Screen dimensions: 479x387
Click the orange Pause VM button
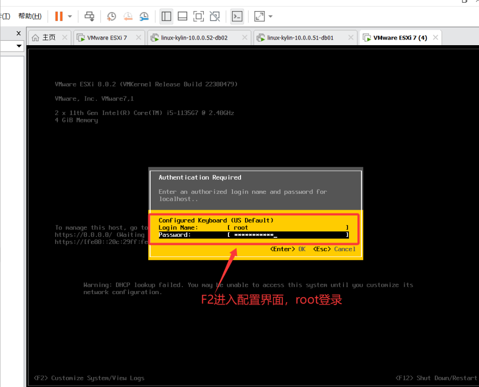point(59,16)
